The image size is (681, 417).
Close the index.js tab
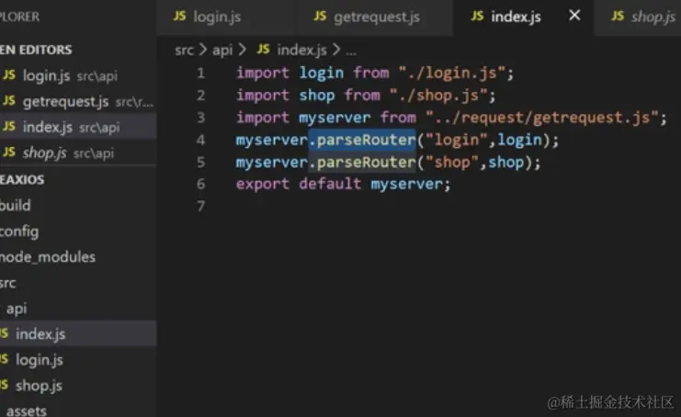(x=574, y=16)
